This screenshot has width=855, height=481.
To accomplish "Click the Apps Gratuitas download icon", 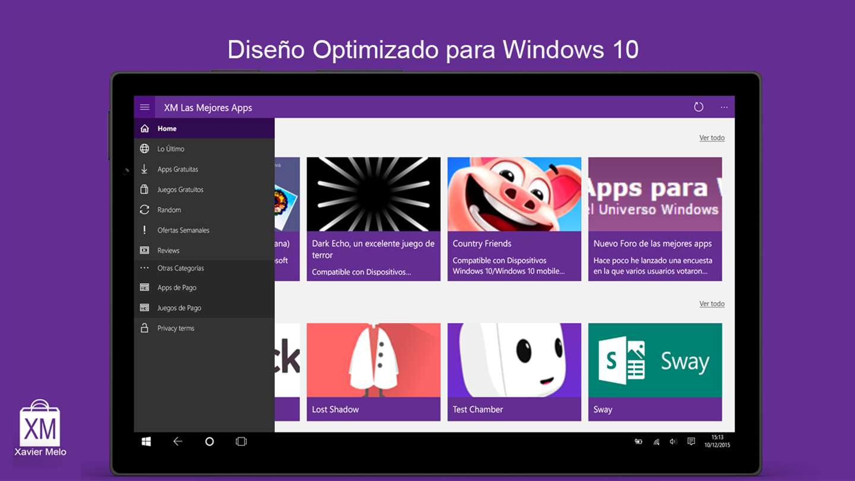I will [x=144, y=169].
